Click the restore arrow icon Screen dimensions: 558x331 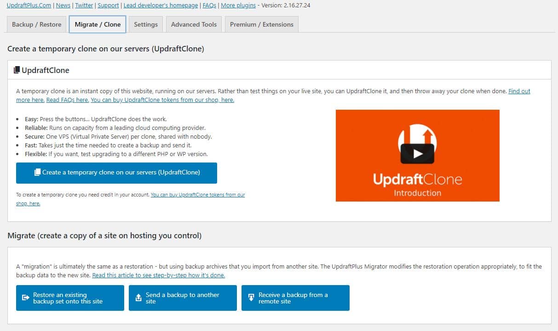[26, 298]
